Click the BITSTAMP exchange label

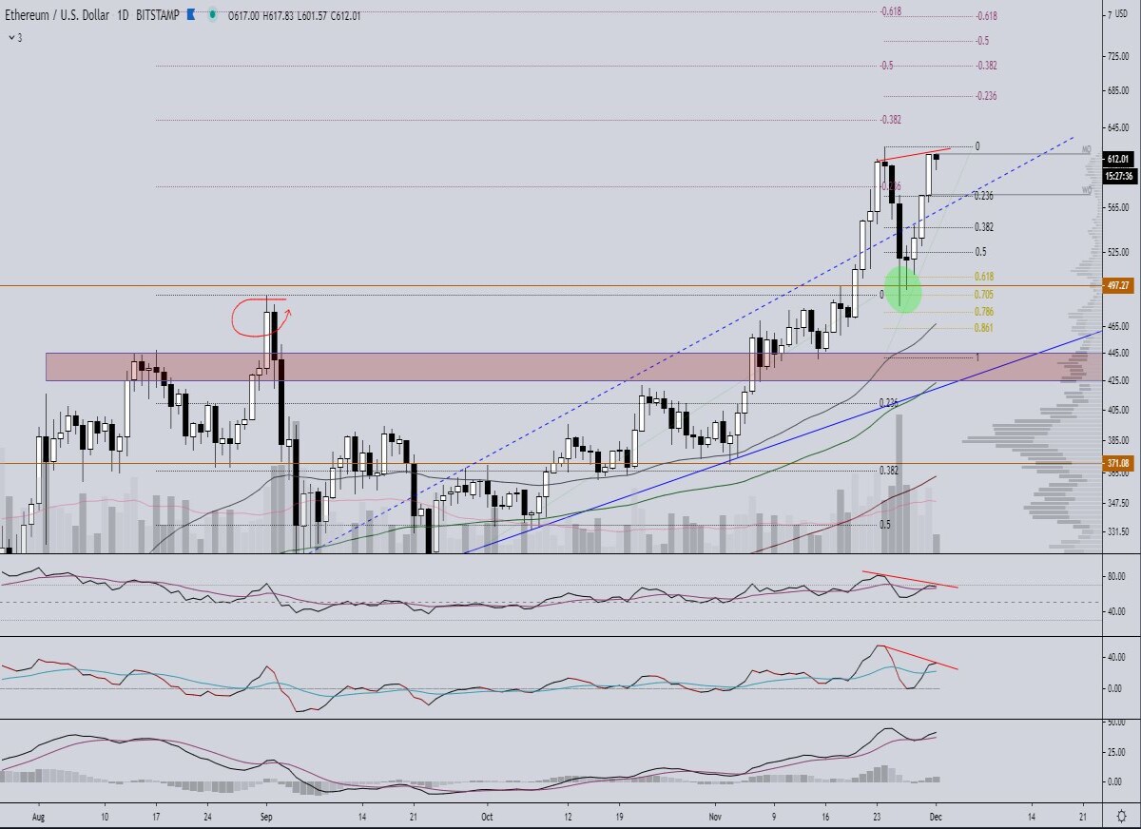159,14
